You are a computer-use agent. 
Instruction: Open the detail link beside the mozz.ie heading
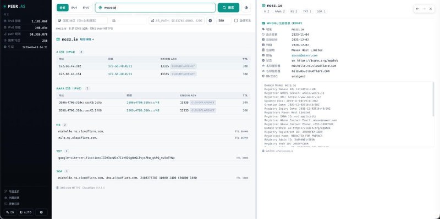(87, 40)
